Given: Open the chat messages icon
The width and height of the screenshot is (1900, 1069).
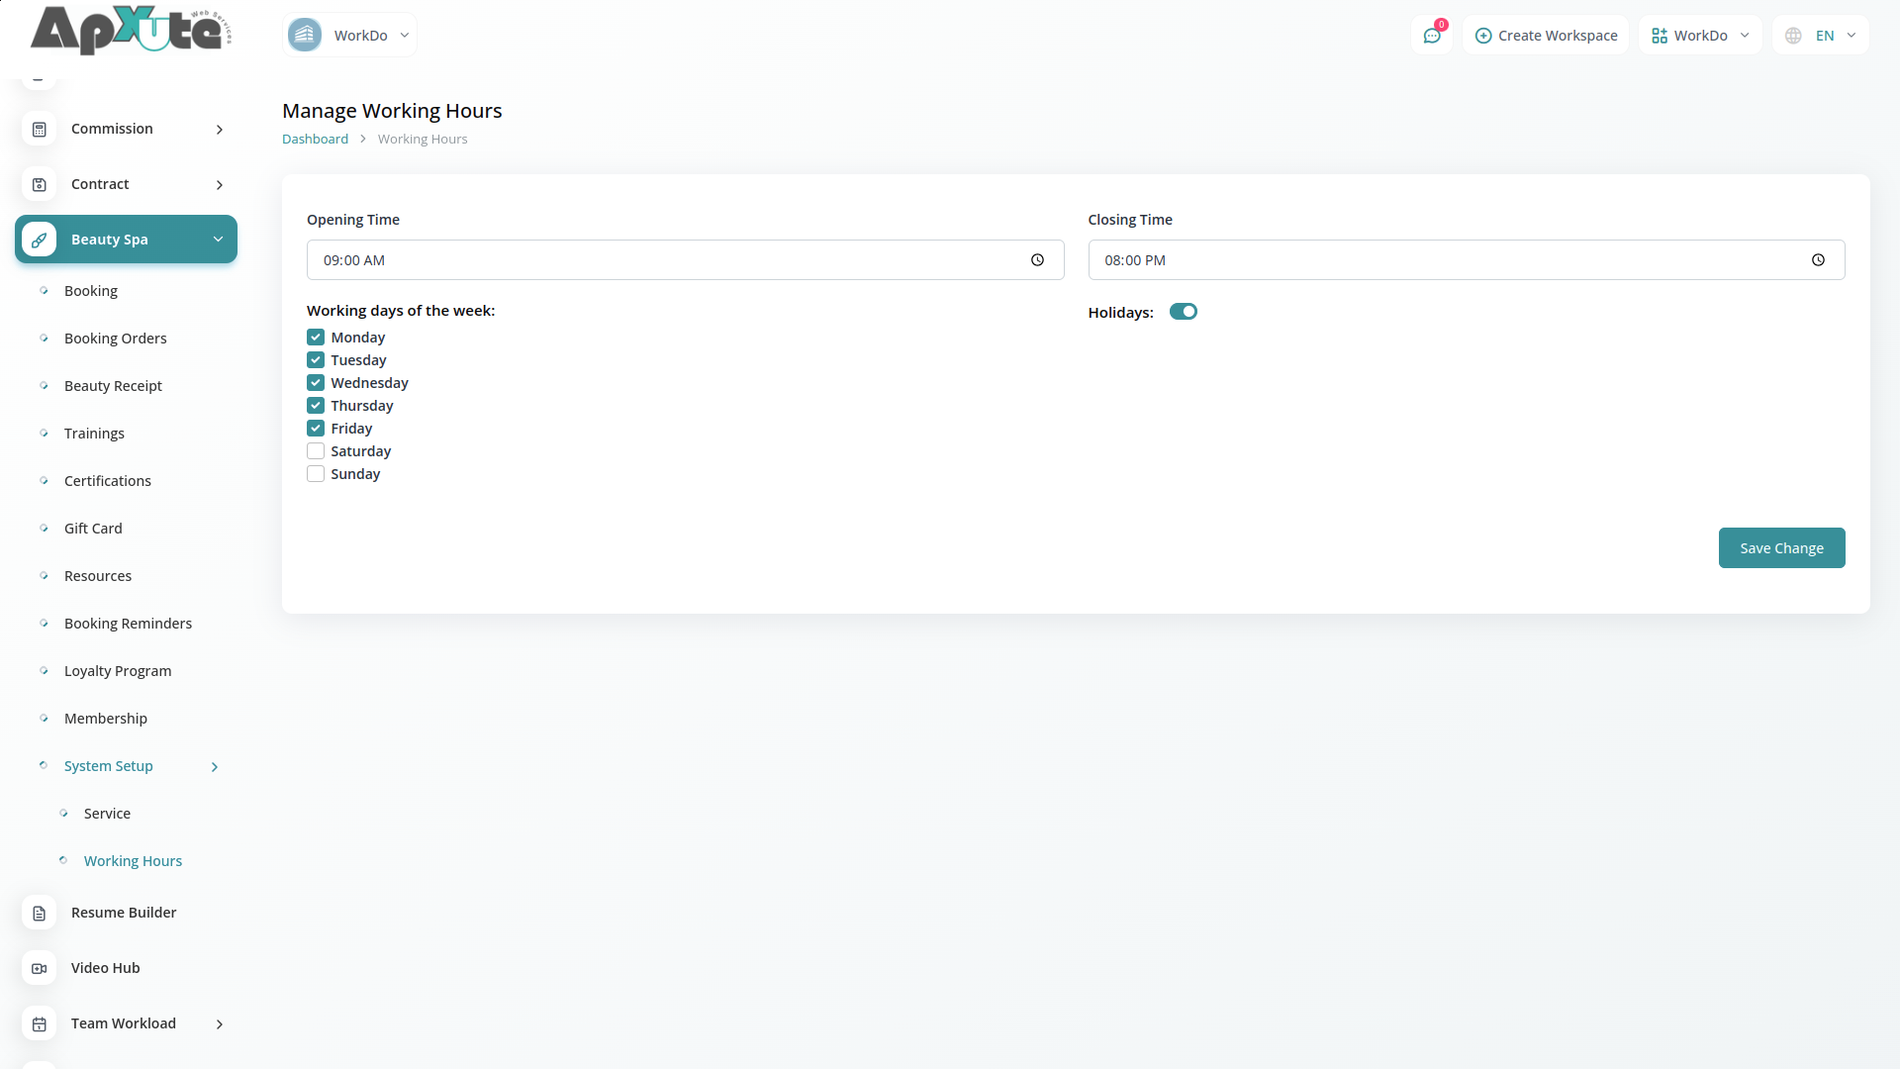Looking at the screenshot, I should (x=1431, y=36).
